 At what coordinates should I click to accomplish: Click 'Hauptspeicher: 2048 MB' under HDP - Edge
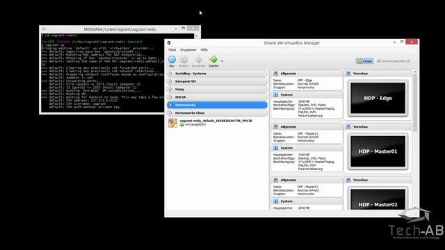point(291,101)
